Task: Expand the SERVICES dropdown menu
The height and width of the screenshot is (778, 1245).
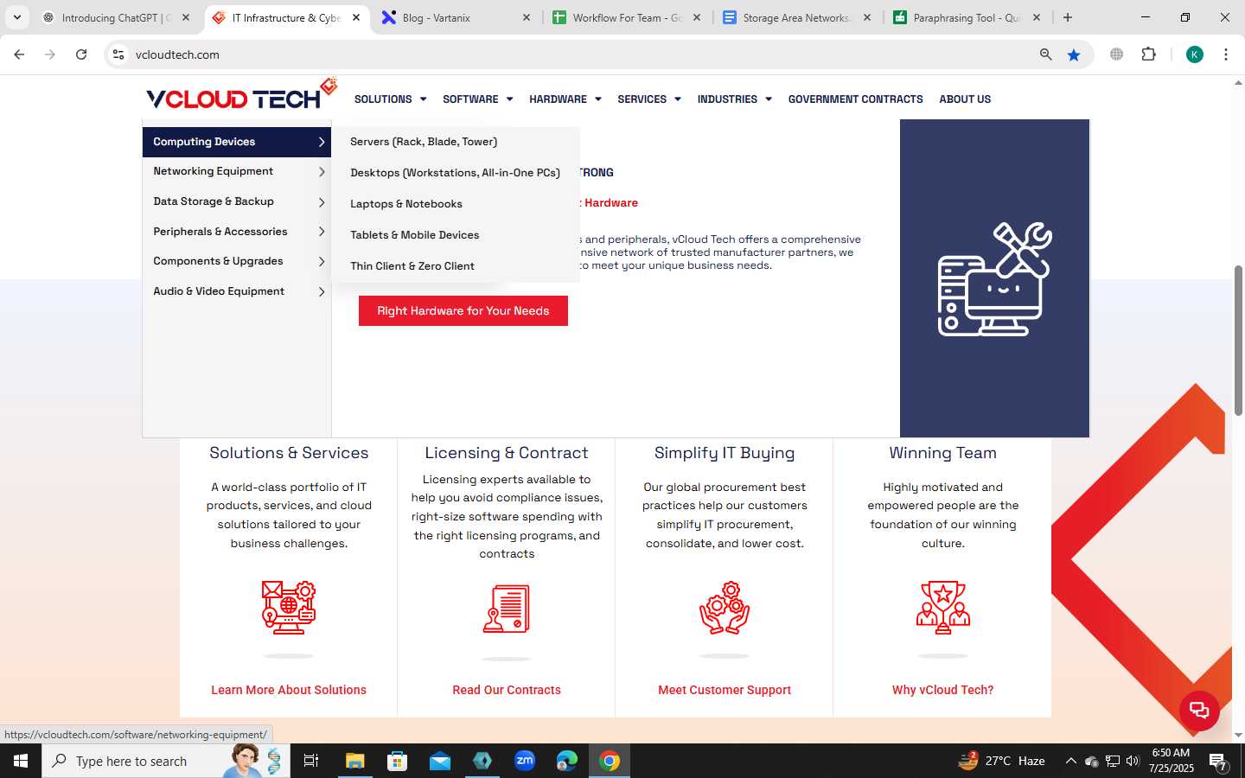Action: pyautogui.click(x=649, y=99)
